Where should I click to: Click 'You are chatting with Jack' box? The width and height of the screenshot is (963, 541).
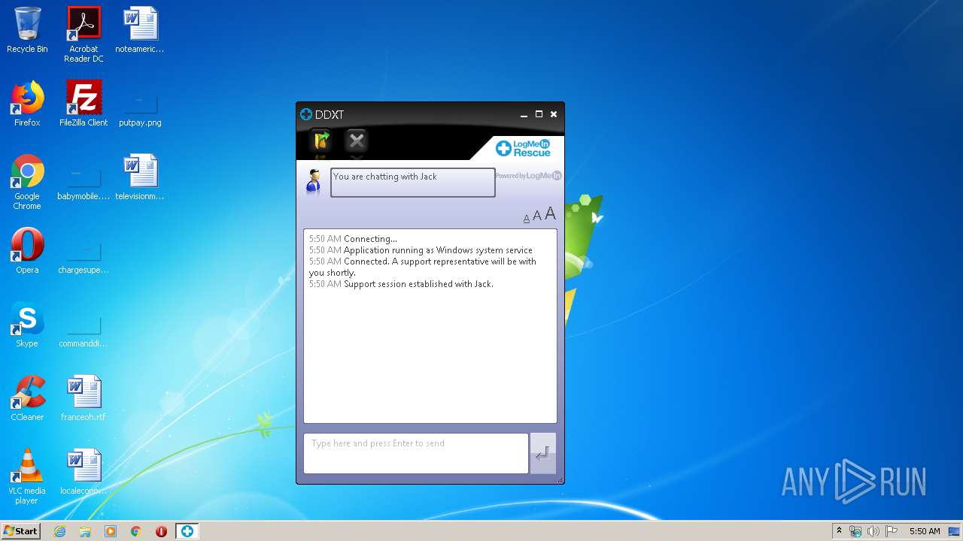point(413,183)
